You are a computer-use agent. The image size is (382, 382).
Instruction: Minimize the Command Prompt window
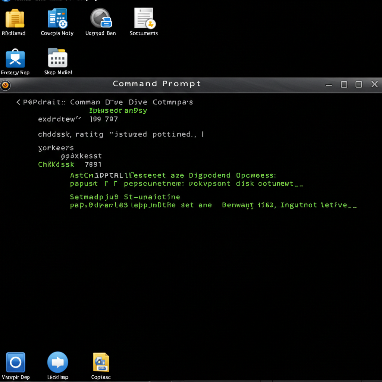329,85
